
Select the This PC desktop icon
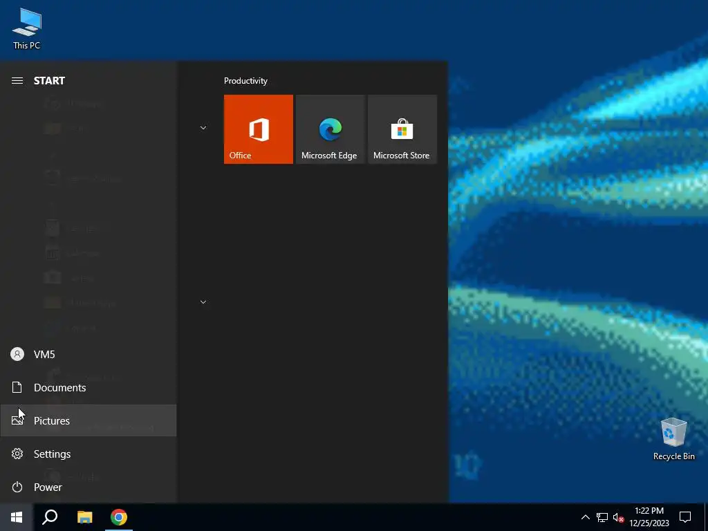tap(27, 28)
